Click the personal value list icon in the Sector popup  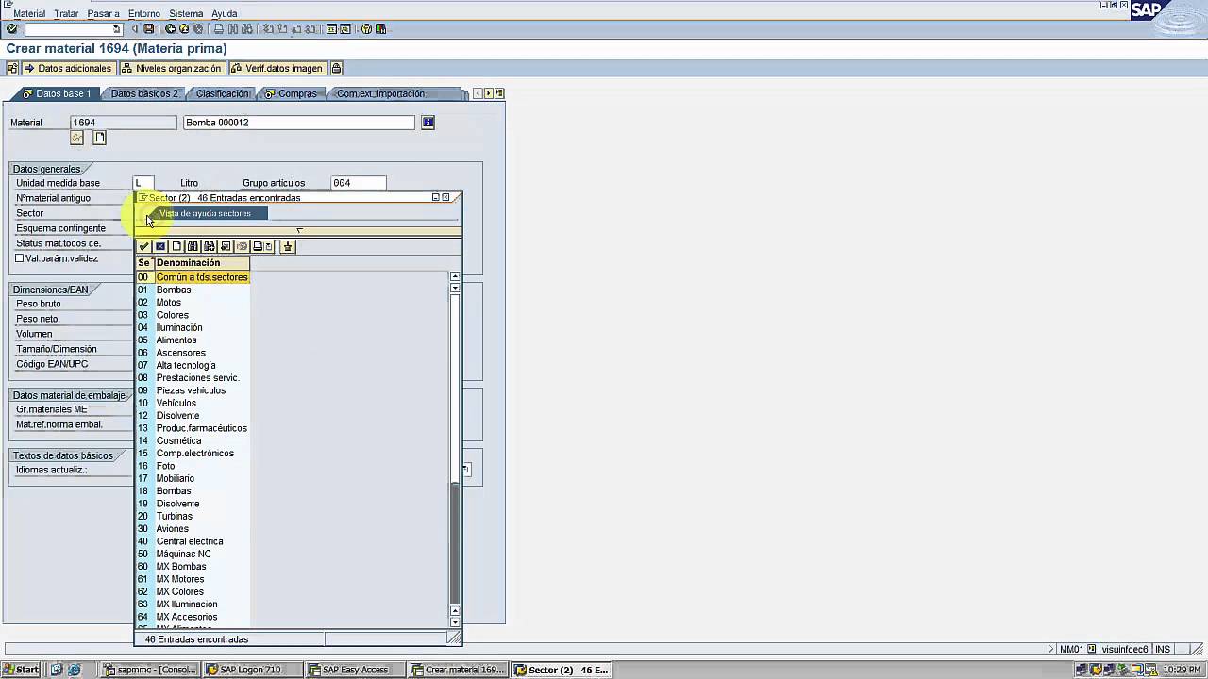pyautogui.click(x=288, y=246)
